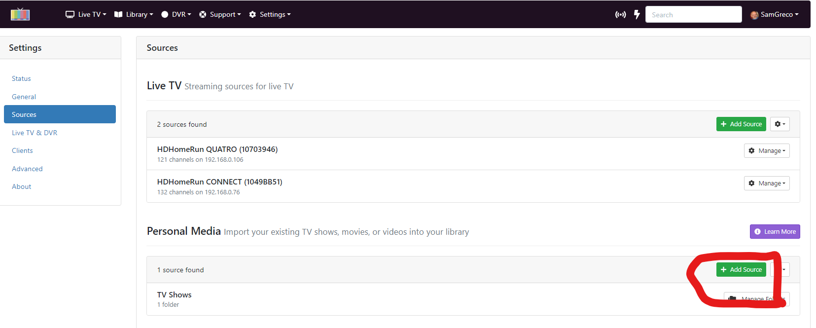Open Manage menu for HDHomeRun CONNECT
This screenshot has width=816, height=328.
click(766, 183)
